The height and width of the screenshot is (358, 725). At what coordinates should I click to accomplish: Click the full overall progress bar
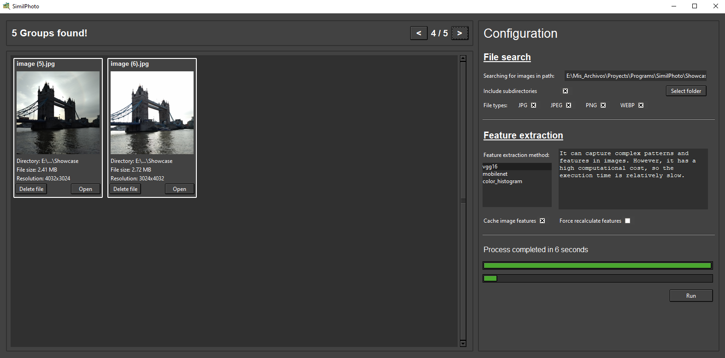pyautogui.click(x=597, y=266)
